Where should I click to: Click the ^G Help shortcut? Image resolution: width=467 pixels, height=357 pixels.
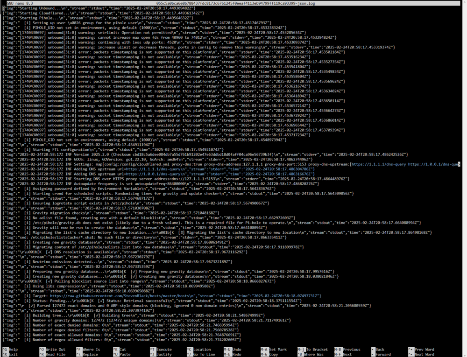tap(10, 350)
